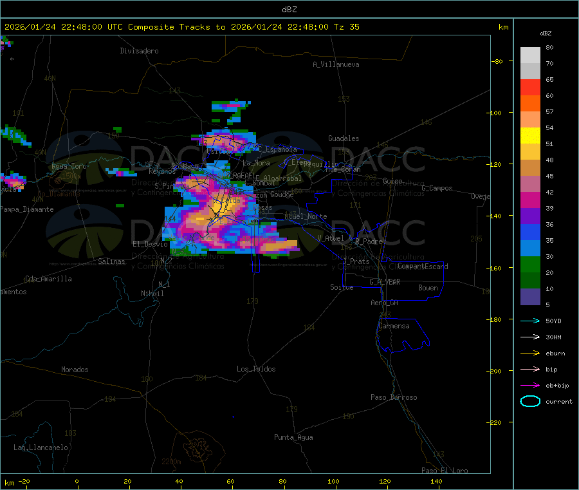Click the 'Carmensa' map label
The width and height of the screenshot is (579, 490).
click(x=394, y=326)
